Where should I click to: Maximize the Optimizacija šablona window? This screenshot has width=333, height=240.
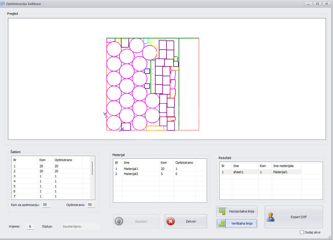tap(318, 4)
